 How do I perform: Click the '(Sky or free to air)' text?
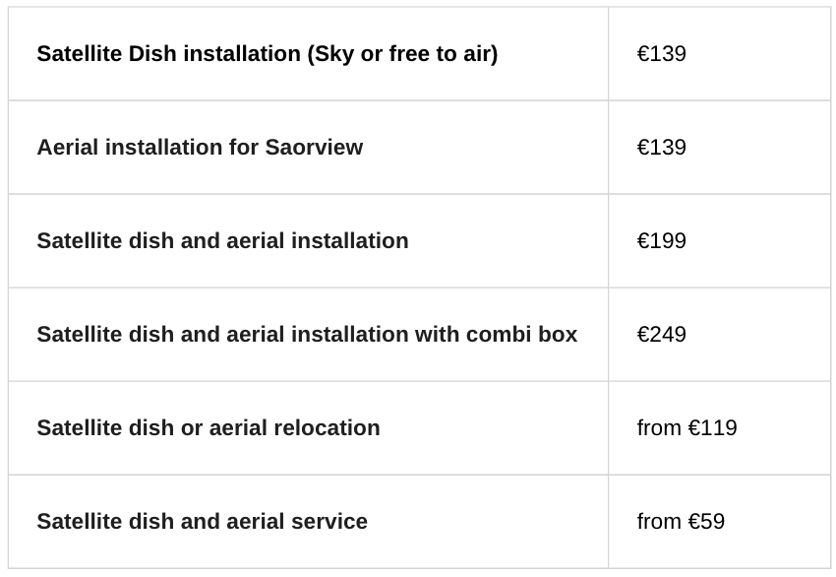402,54
